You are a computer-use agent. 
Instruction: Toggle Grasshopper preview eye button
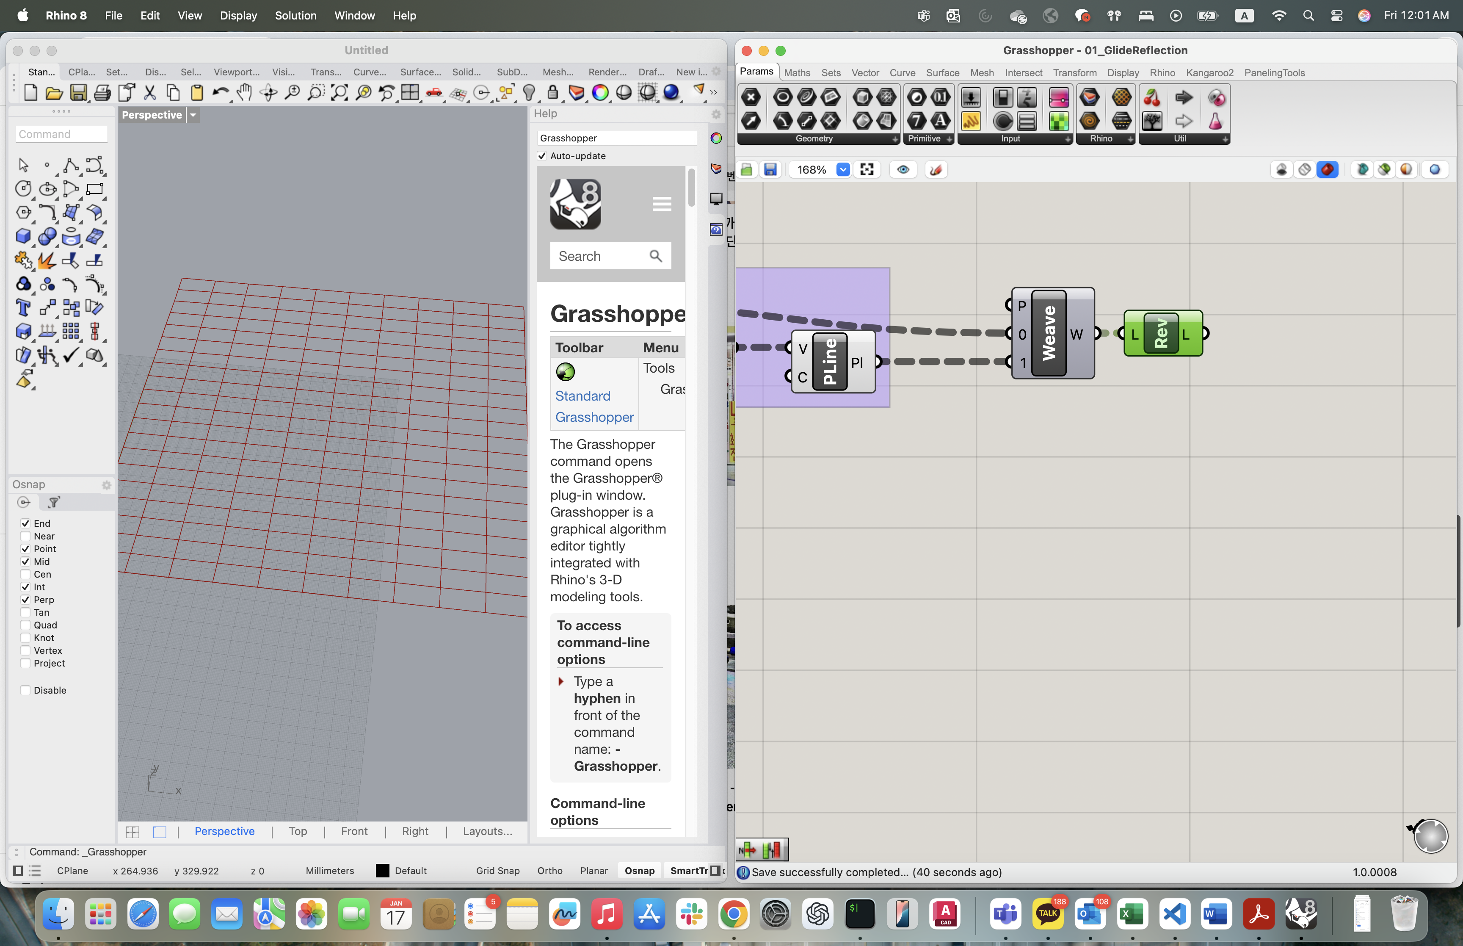[x=903, y=169]
